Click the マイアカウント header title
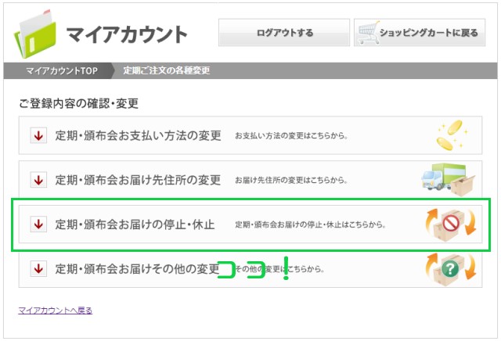Screen dimensions: 501x341 (x=127, y=34)
